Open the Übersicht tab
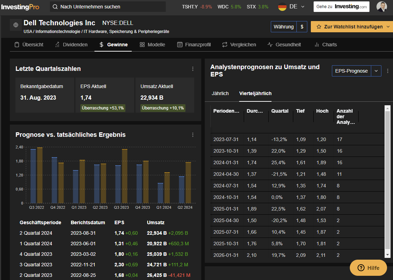The height and width of the screenshot is (280, 393). [29, 45]
